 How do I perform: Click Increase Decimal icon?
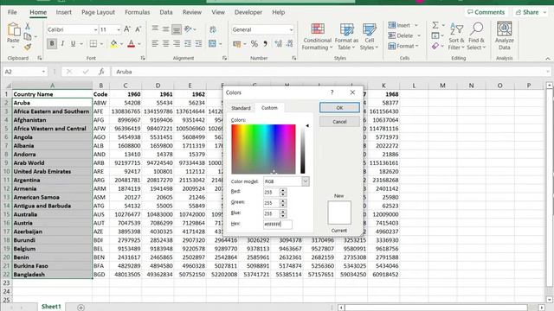pos(278,44)
